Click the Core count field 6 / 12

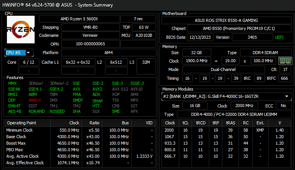click(29, 62)
